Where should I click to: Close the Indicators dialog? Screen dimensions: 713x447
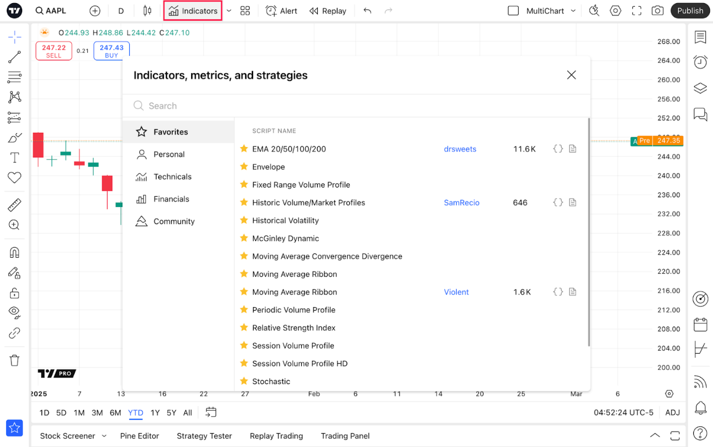click(571, 75)
